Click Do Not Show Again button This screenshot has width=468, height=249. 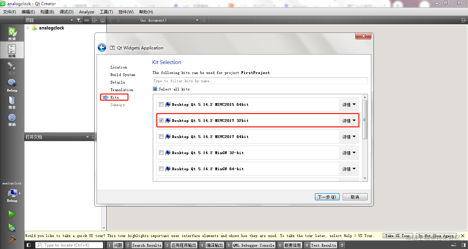tap(436, 236)
